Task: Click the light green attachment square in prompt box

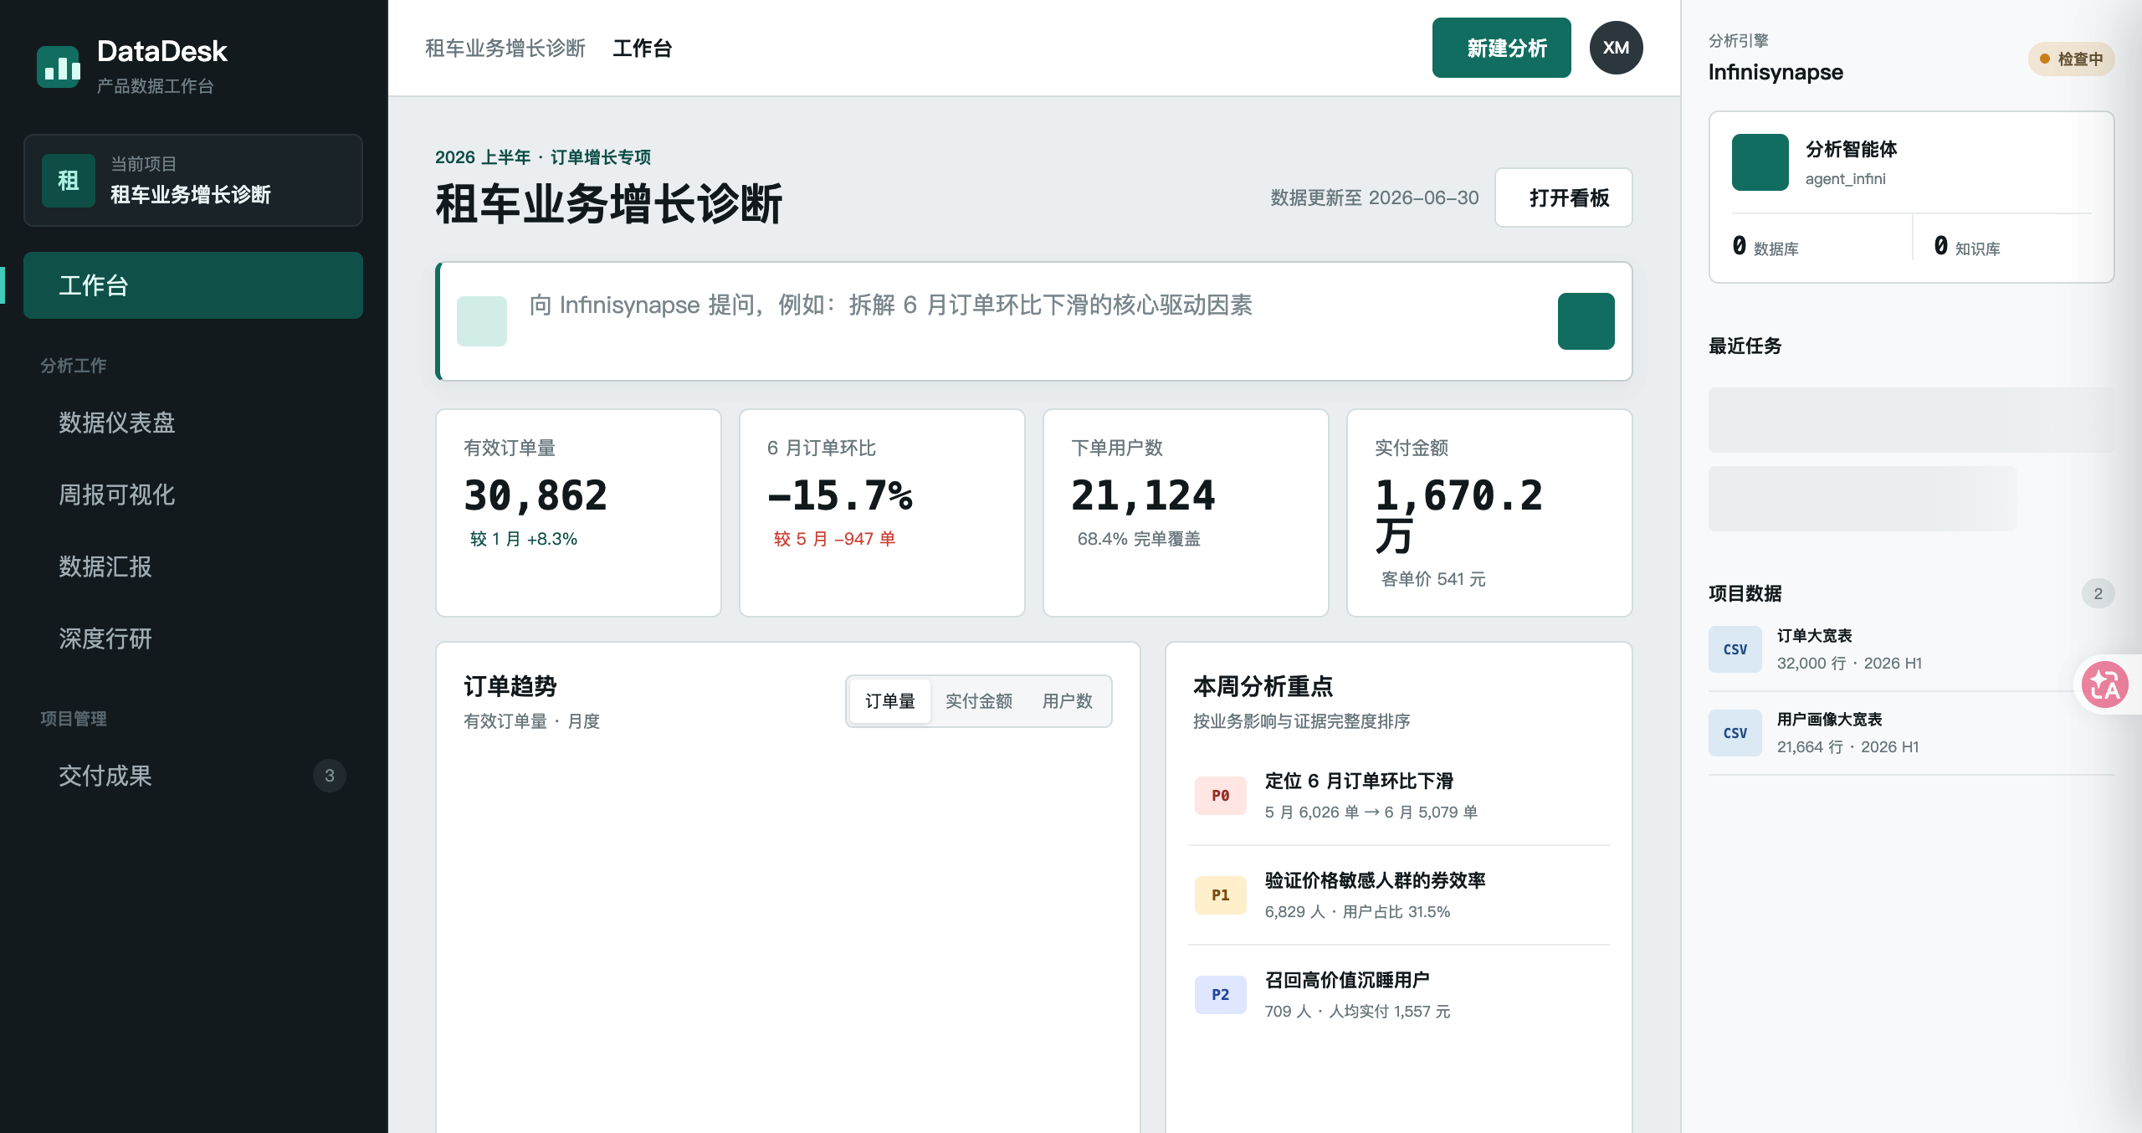Action: [482, 321]
